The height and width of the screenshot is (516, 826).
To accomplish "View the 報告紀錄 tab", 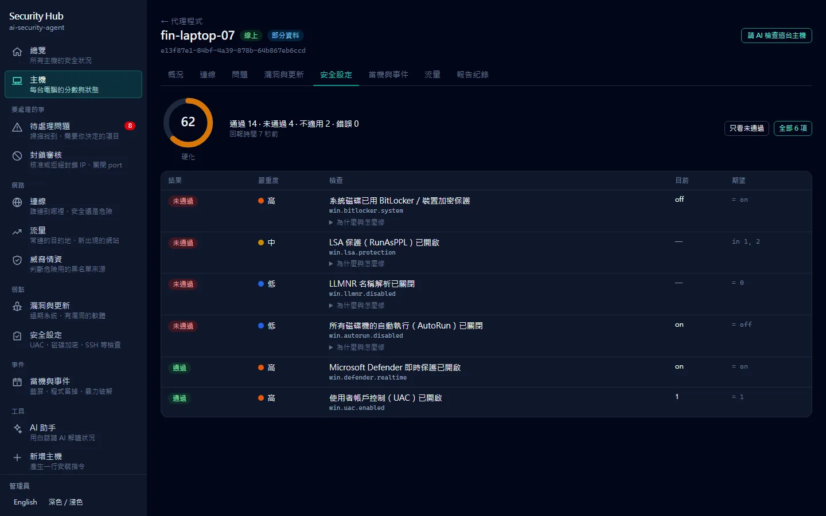I will tap(473, 75).
